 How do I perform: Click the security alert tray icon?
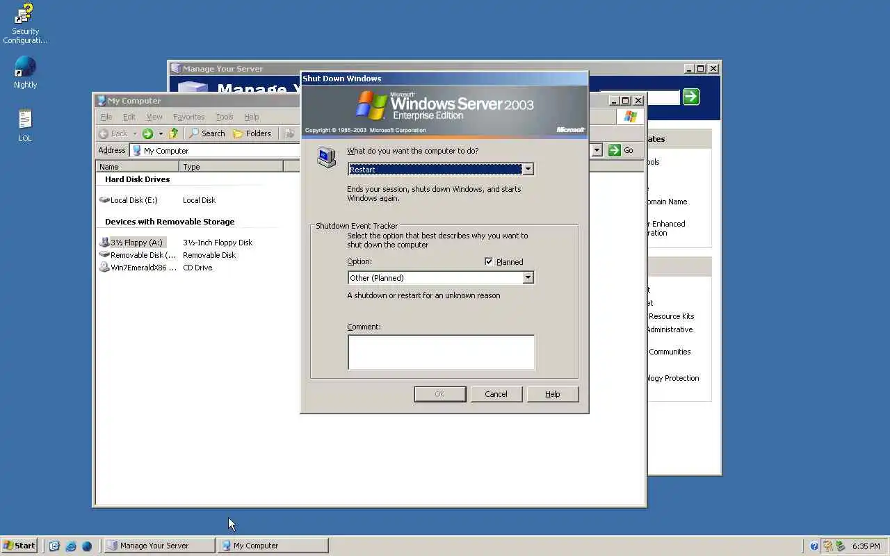[828, 546]
